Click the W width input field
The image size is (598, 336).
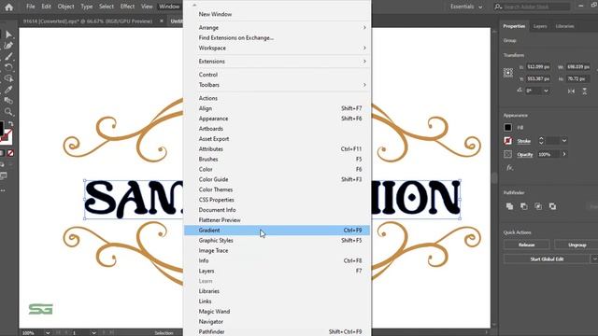(x=578, y=66)
